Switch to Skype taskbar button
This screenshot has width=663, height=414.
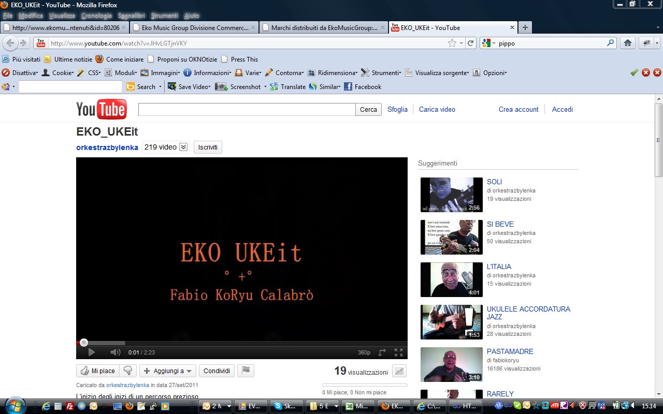tap(287, 406)
